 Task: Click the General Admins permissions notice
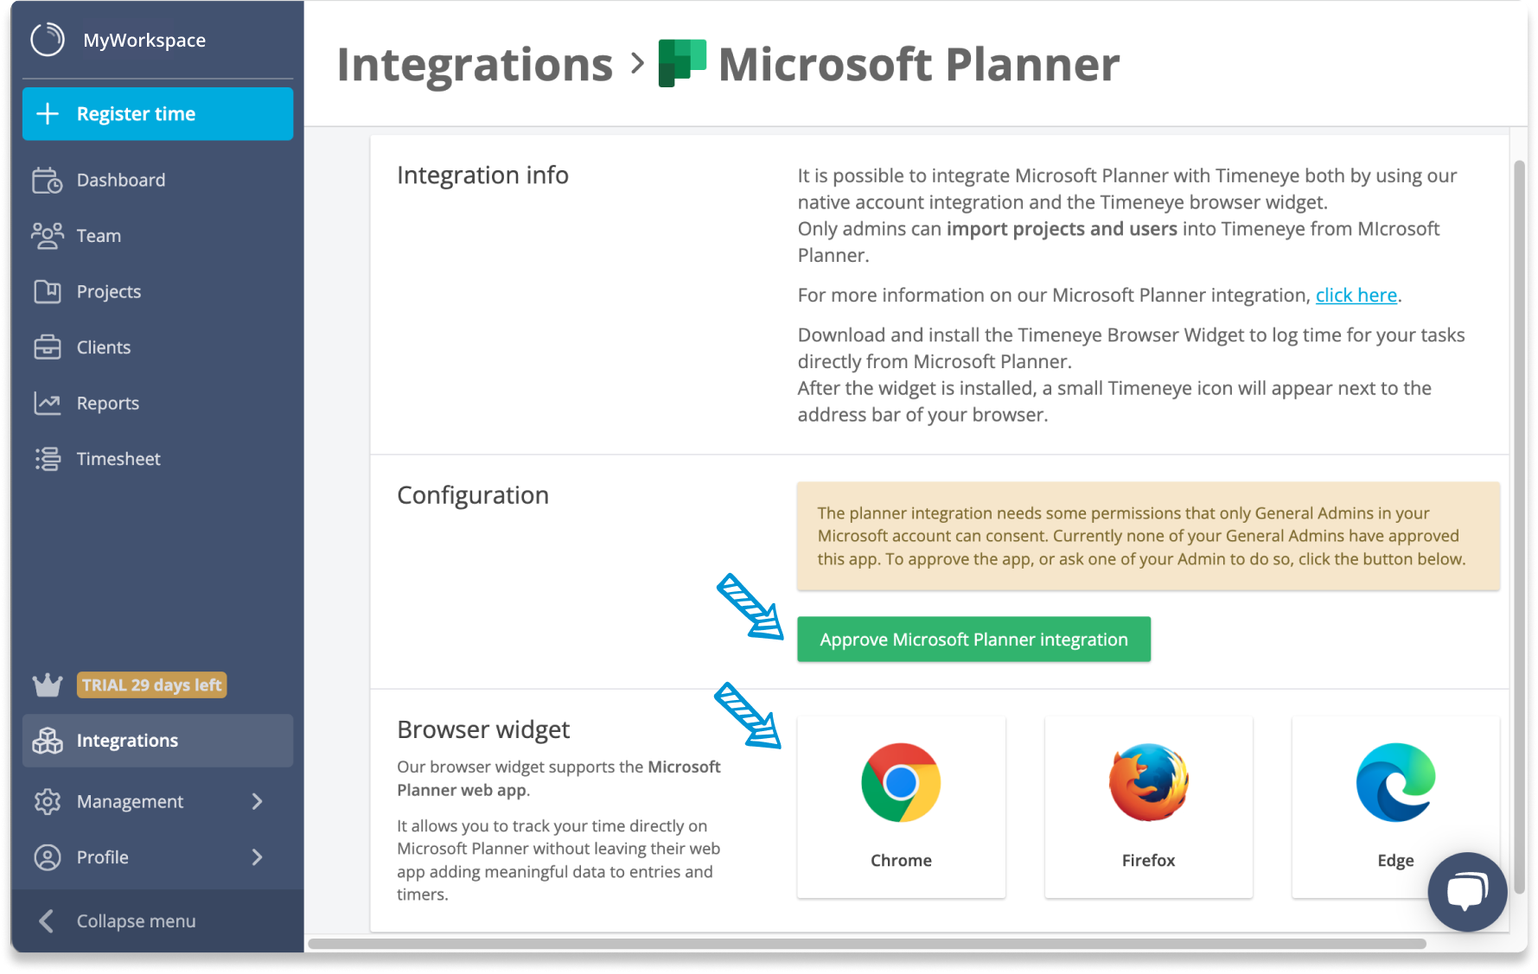[x=1148, y=536]
